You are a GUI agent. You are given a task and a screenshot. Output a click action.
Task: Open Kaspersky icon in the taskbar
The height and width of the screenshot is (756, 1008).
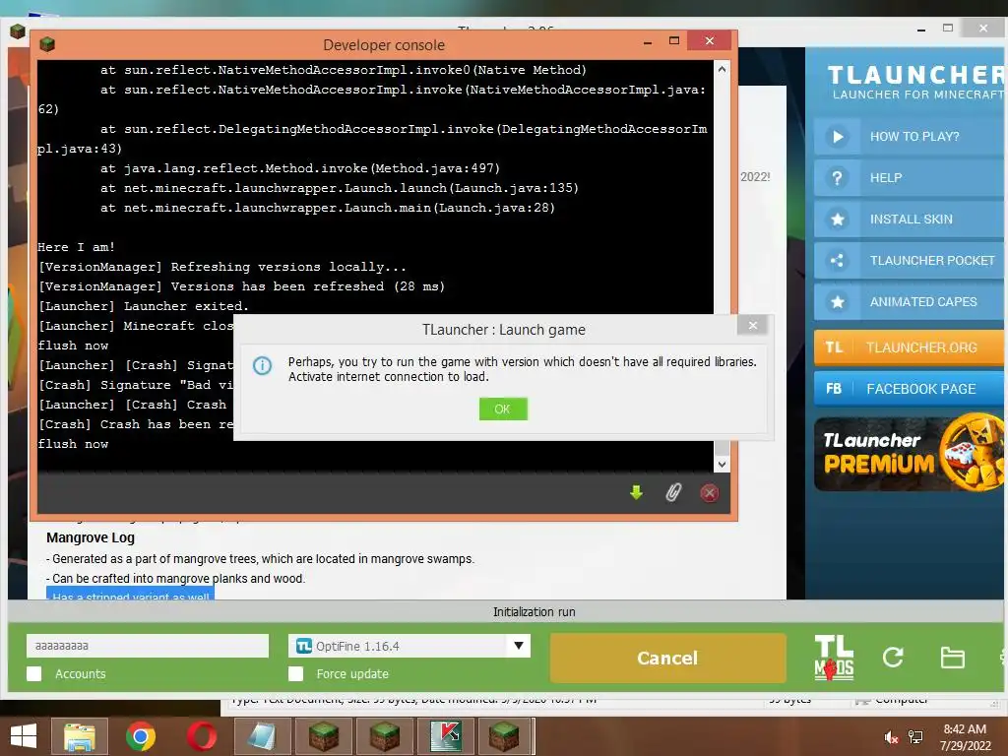[x=446, y=736]
